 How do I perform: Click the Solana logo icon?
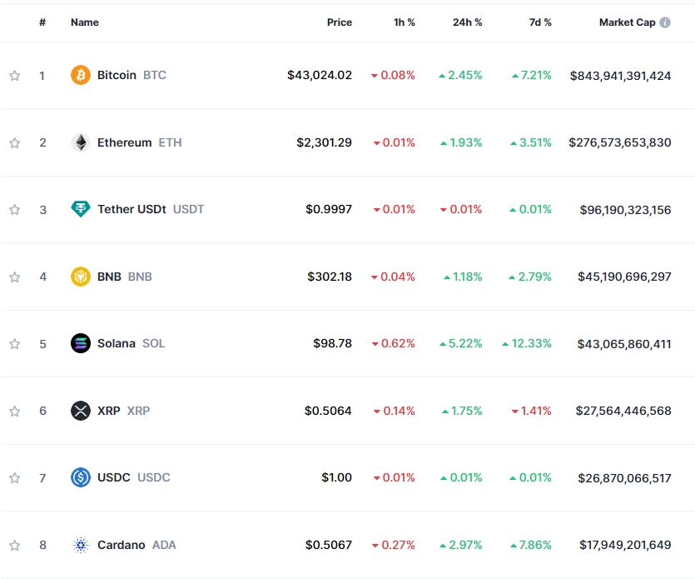coord(81,343)
